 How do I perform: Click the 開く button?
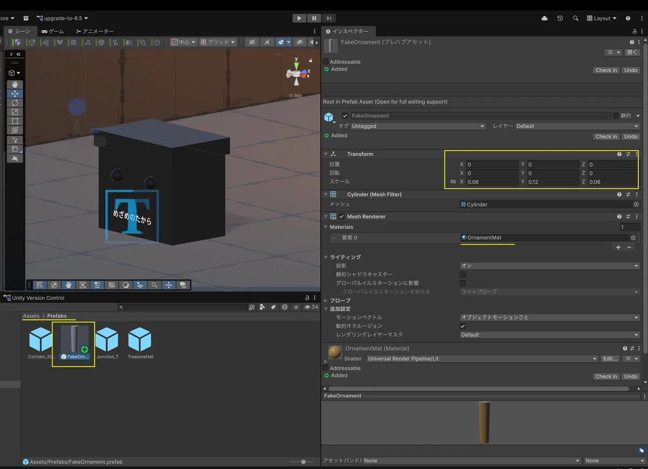click(632, 52)
